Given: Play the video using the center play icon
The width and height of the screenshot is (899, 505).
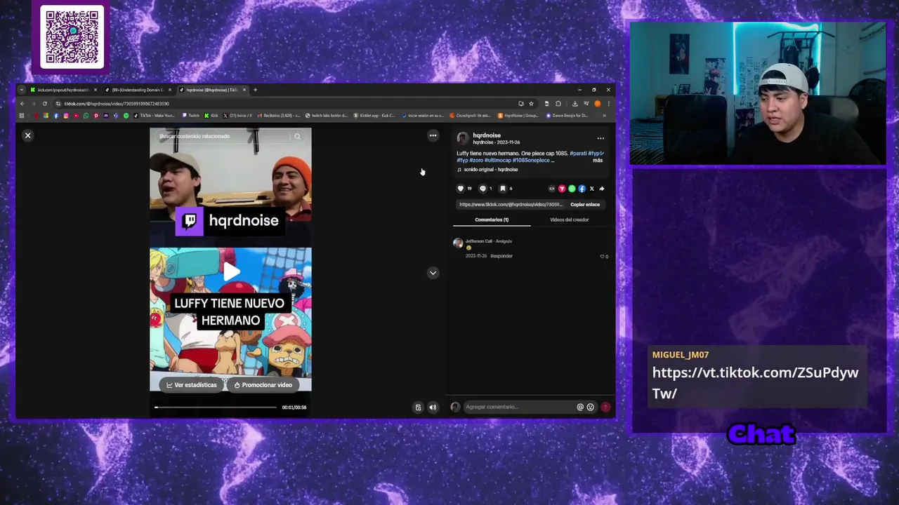Looking at the screenshot, I should (x=231, y=272).
